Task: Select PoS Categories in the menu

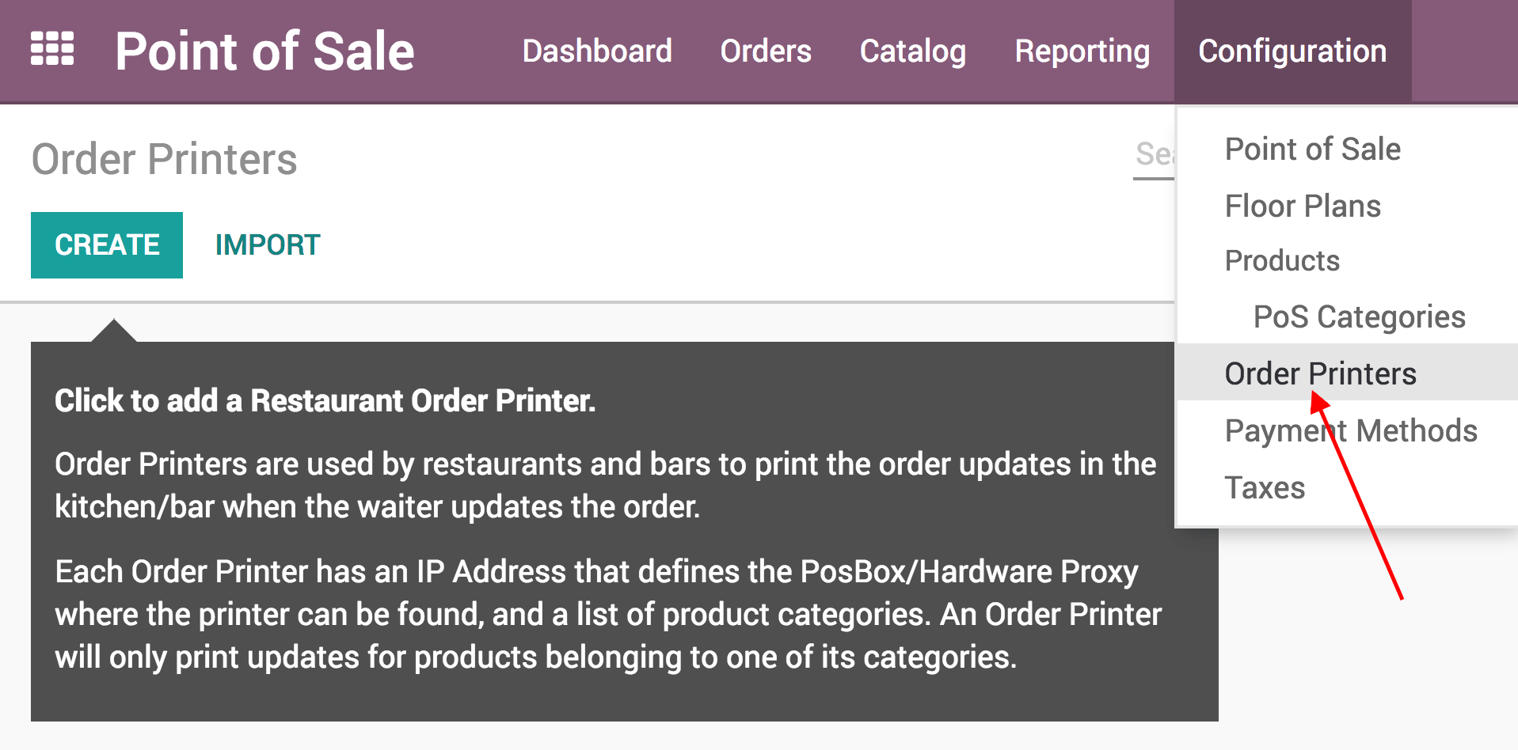Action: (1358, 316)
